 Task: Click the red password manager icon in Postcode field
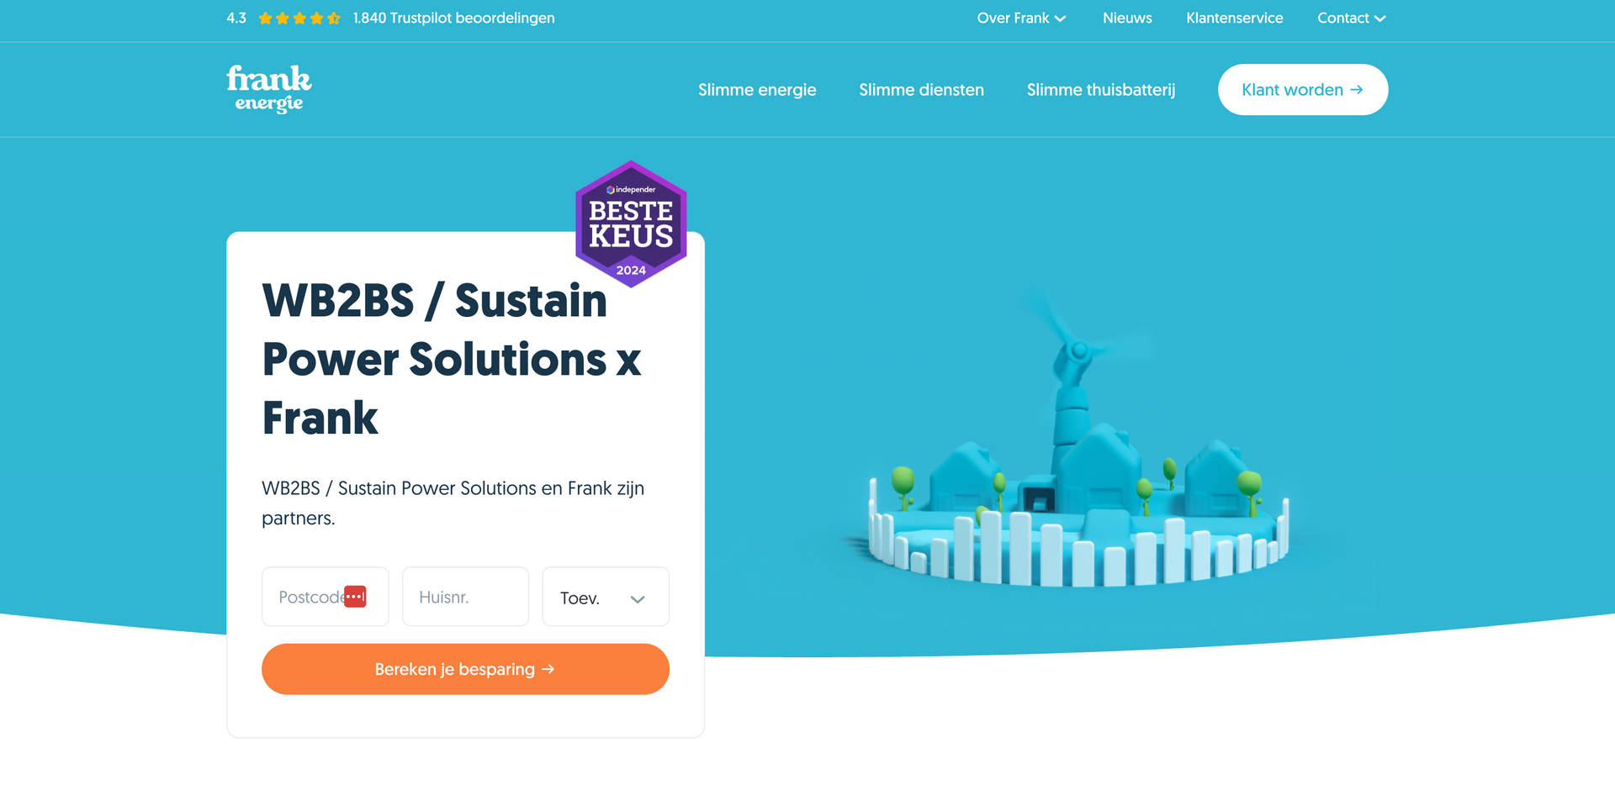pyautogui.click(x=355, y=597)
